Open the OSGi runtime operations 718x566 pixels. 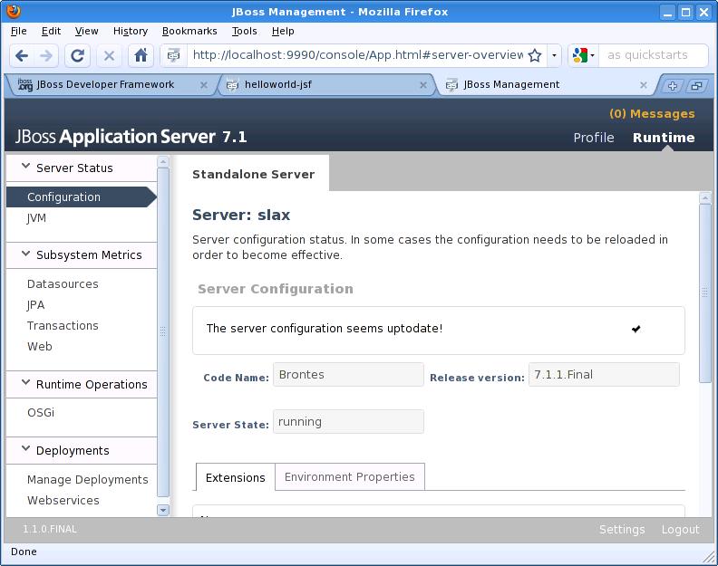[x=41, y=413]
